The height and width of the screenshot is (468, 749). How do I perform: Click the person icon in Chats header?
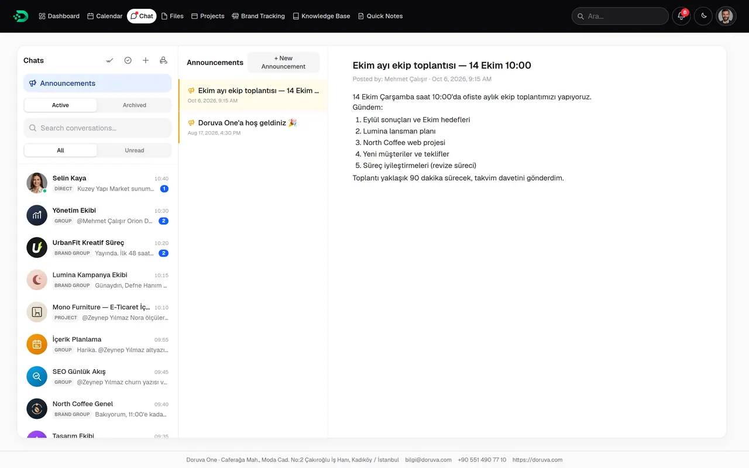click(x=163, y=60)
